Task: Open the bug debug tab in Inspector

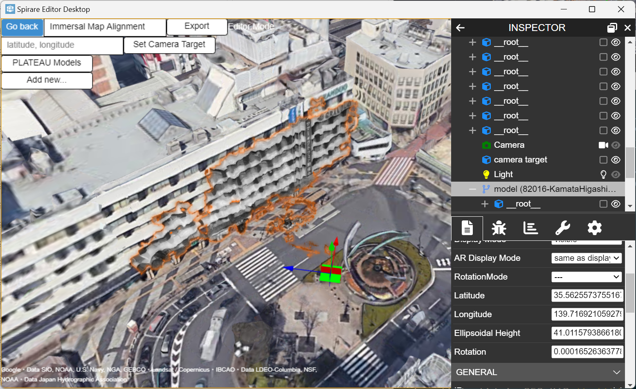Action: 499,228
